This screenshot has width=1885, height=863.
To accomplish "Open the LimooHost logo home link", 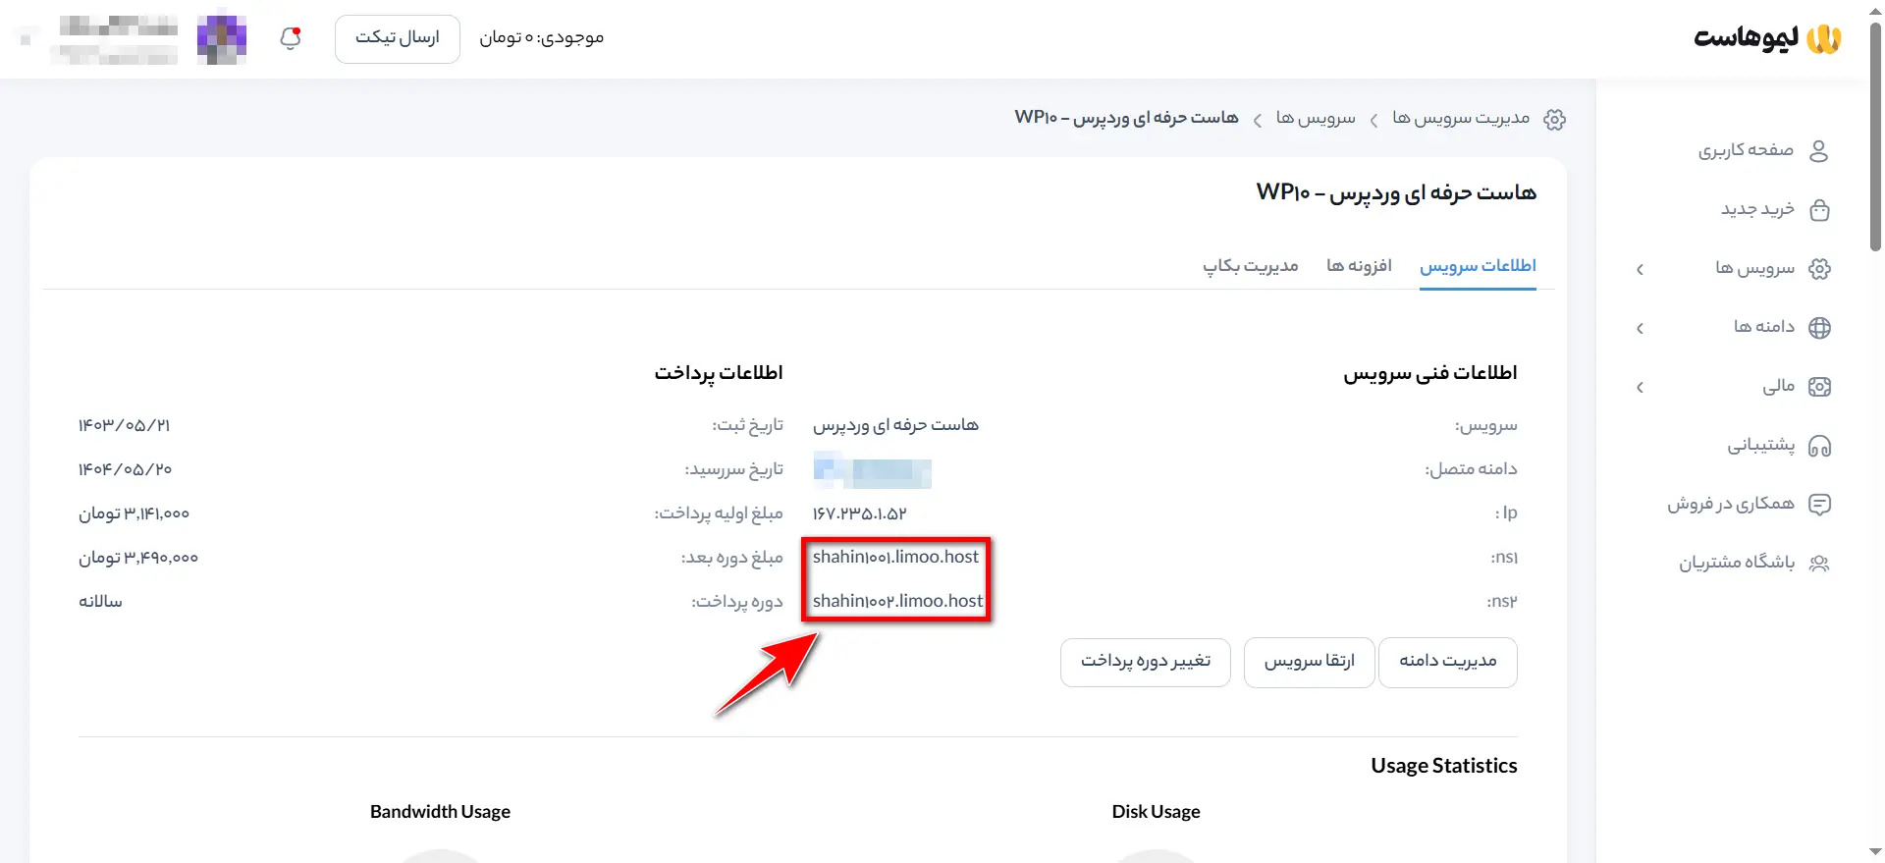I will pyautogui.click(x=1767, y=38).
